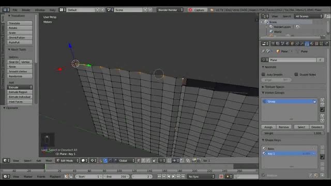Open the Scene properties tab icon

click(283, 43)
